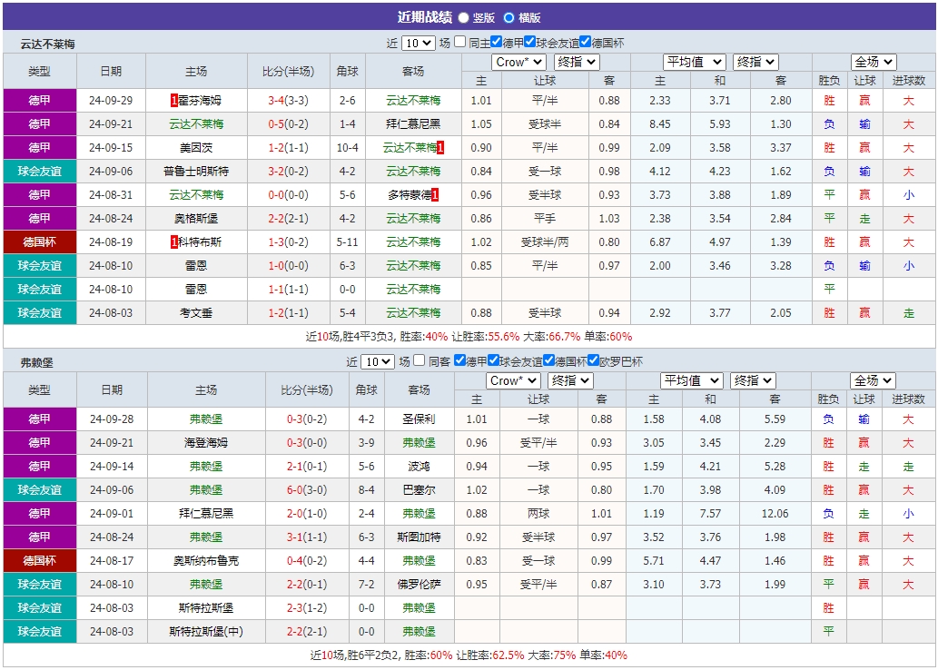Select the 竖版 layout radio button

[x=463, y=16]
